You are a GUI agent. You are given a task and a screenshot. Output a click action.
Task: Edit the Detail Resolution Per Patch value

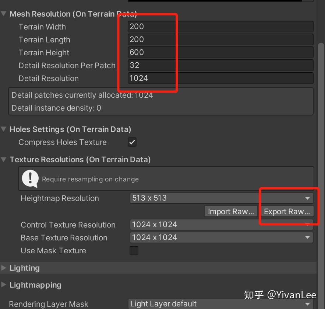tap(221, 65)
